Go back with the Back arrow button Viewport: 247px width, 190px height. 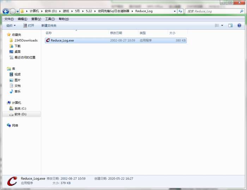[6, 11]
